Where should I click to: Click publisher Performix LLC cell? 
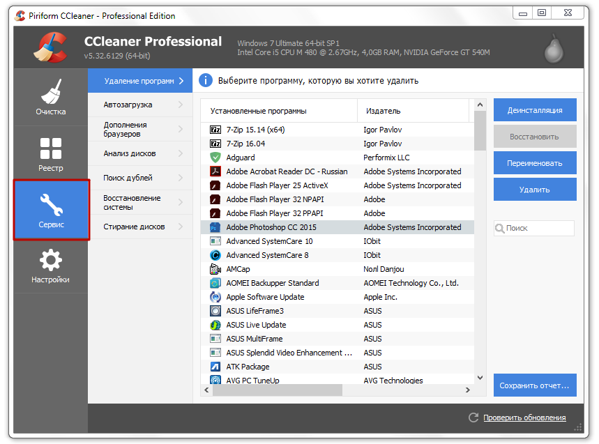386,158
